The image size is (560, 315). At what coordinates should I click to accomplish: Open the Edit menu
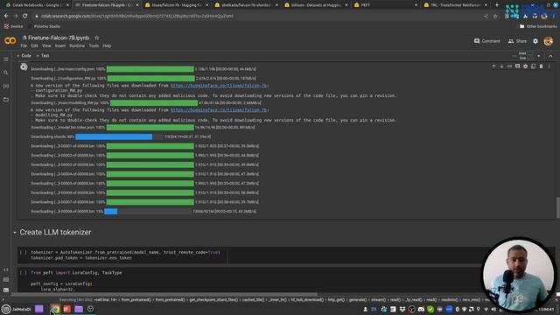pyautogui.click(x=34, y=45)
